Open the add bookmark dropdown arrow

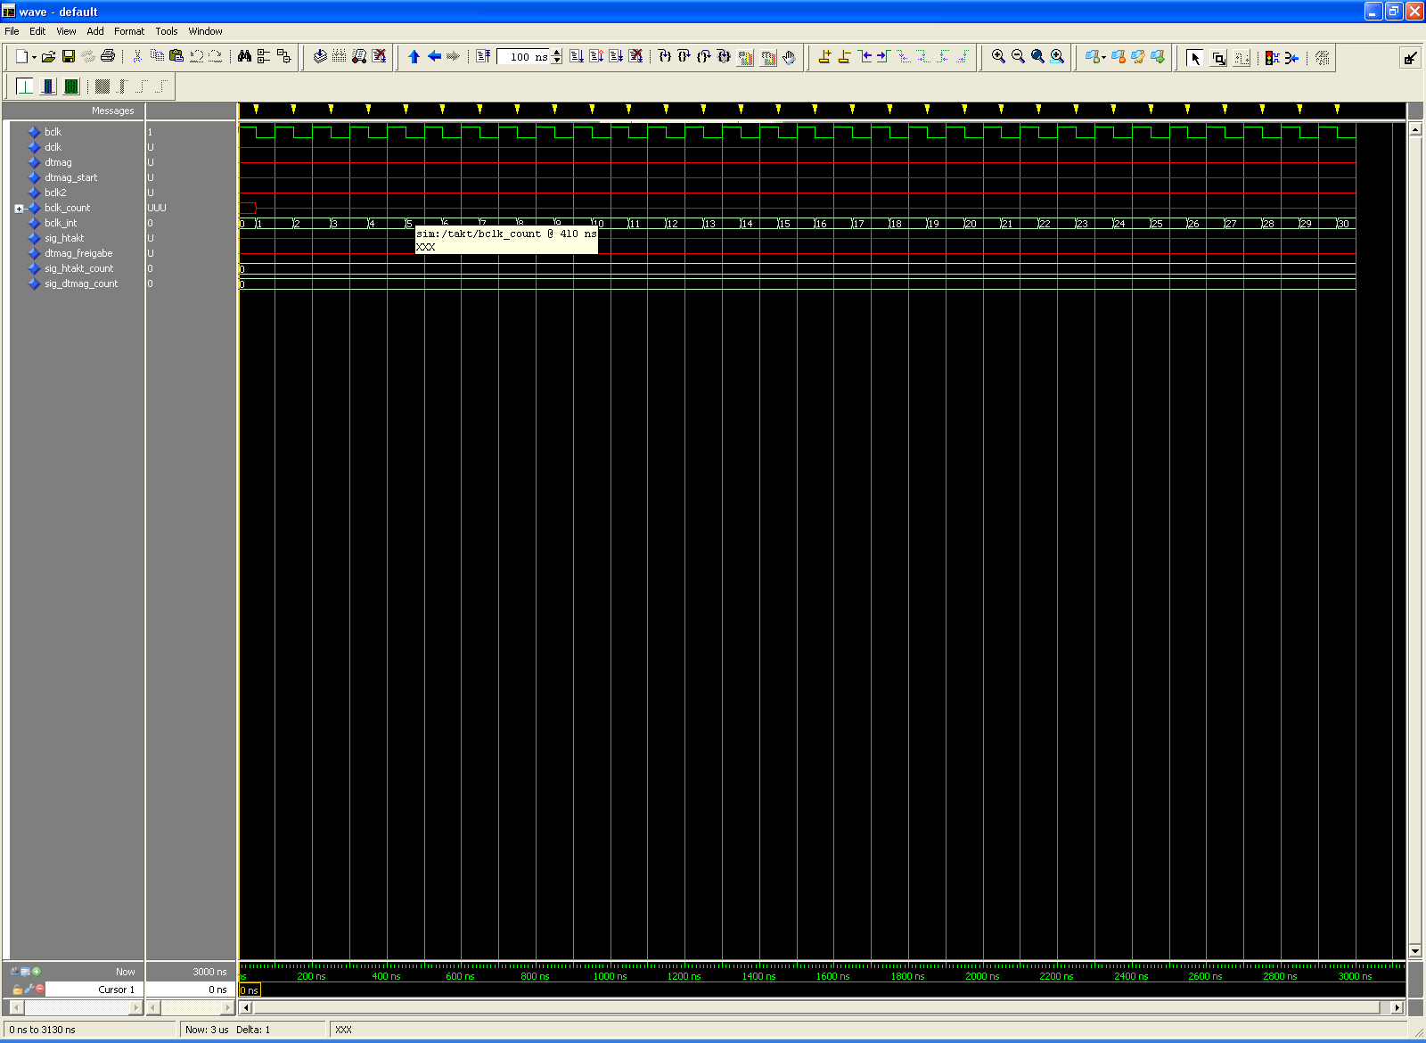(1104, 57)
